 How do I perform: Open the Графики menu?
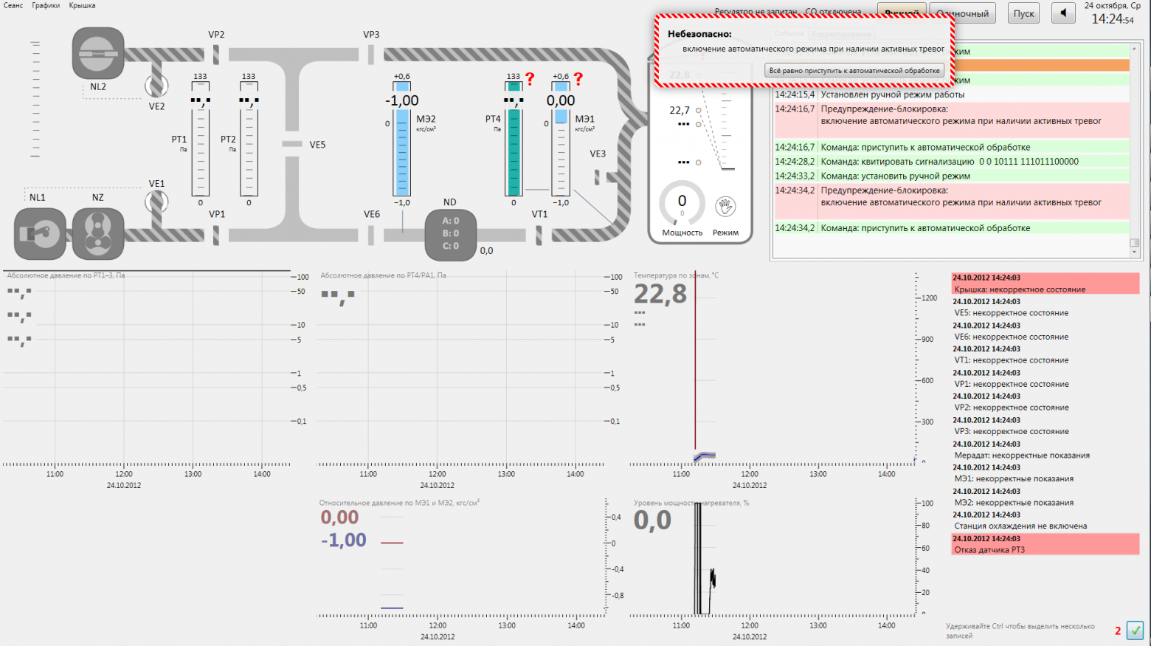[46, 5]
